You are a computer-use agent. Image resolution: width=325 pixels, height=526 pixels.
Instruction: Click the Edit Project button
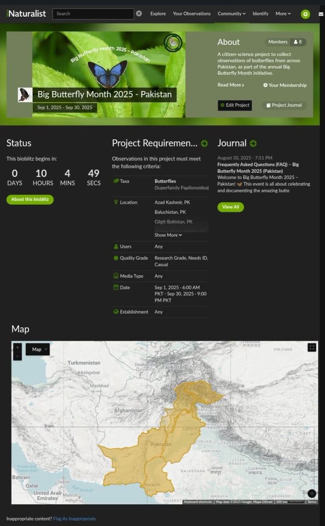pos(235,105)
